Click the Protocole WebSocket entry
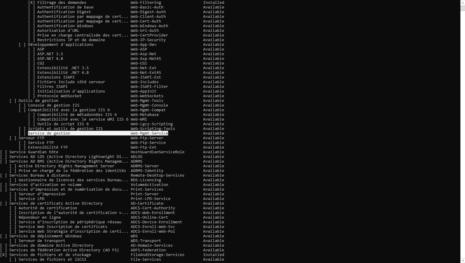This screenshot has width=465, height=263. click(59, 96)
